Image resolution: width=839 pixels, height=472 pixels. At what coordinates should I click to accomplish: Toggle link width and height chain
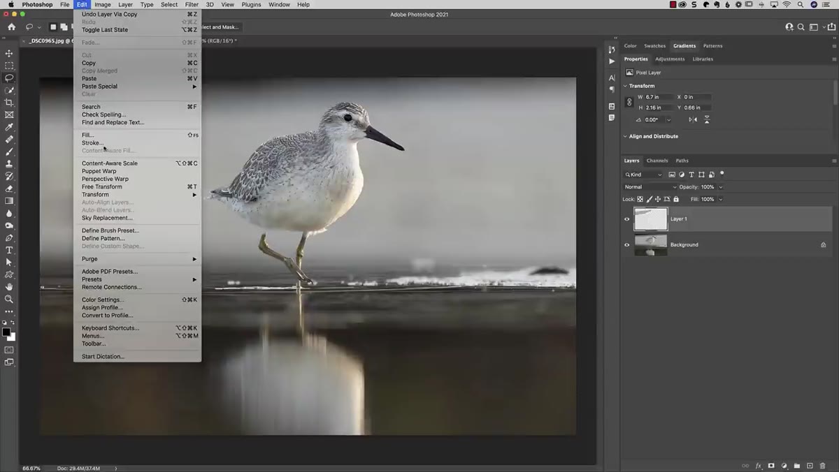click(629, 102)
